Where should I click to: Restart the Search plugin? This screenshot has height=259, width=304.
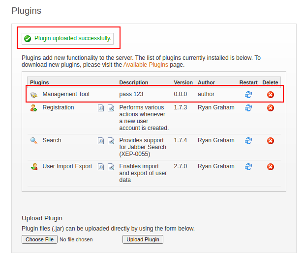tap(248, 141)
